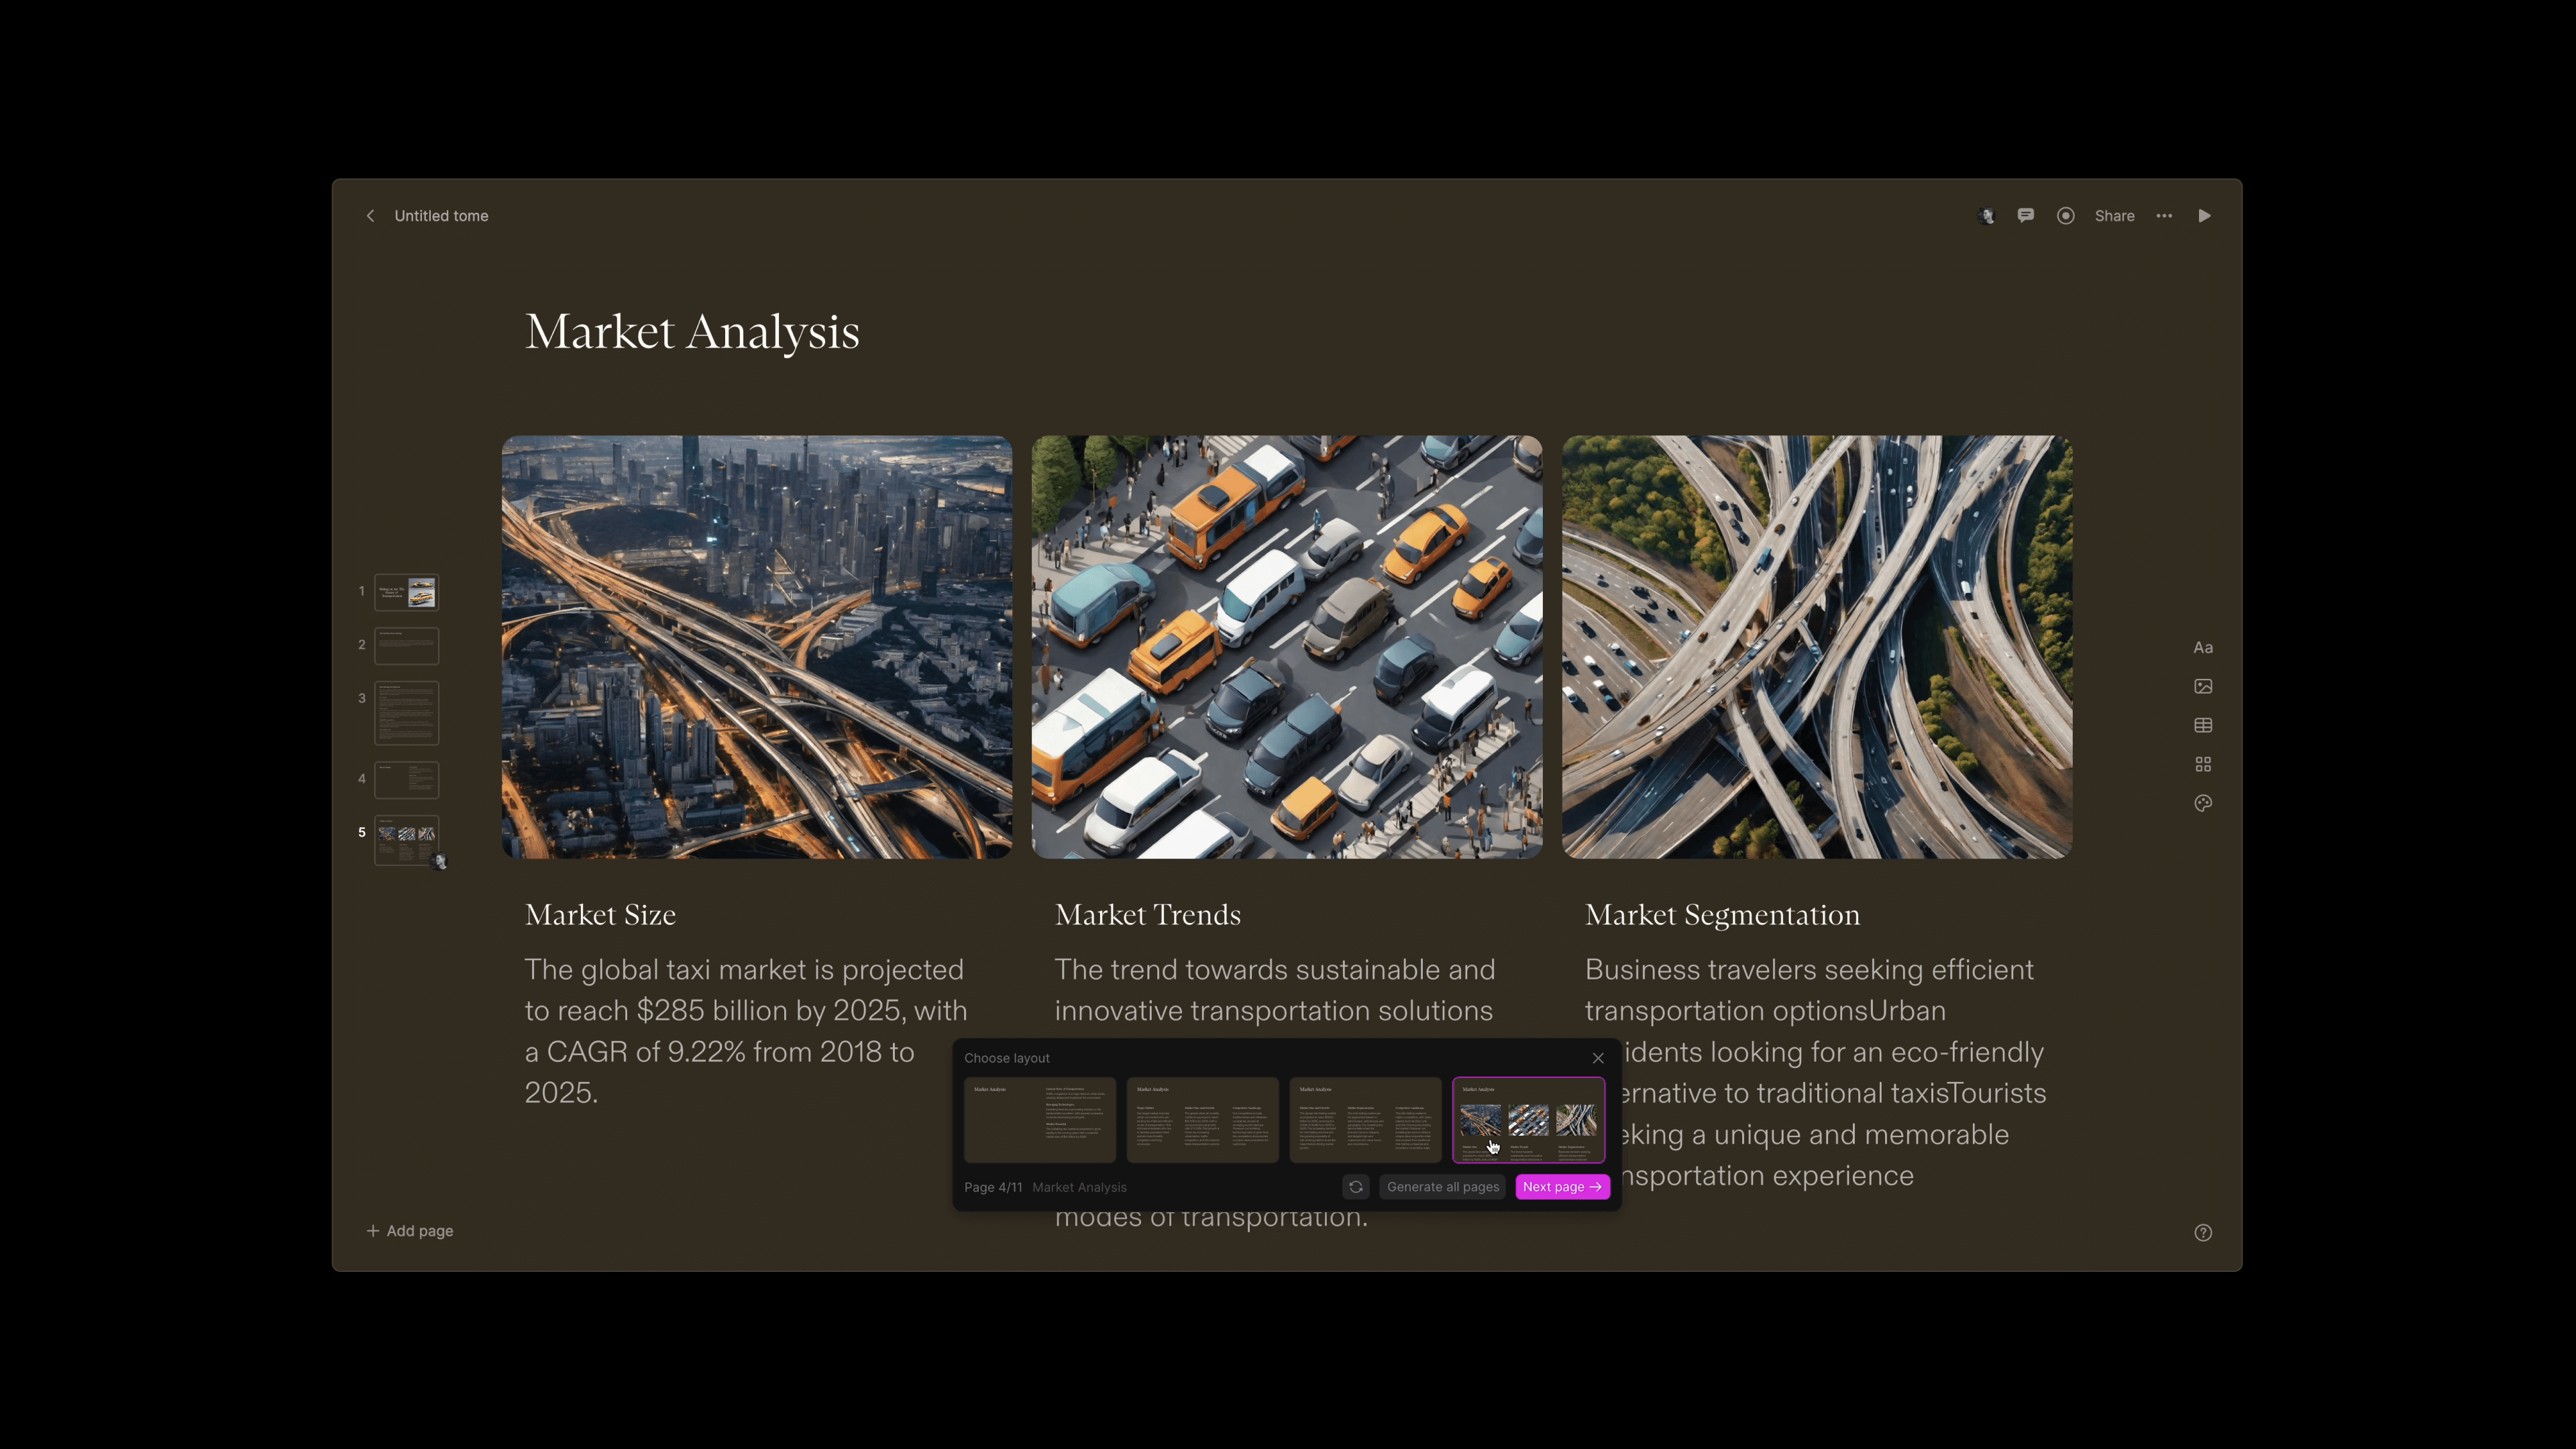This screenshot has width=2576, height=1449.
Task: Click the record icon in top bar
Action: coord(2065,216)
